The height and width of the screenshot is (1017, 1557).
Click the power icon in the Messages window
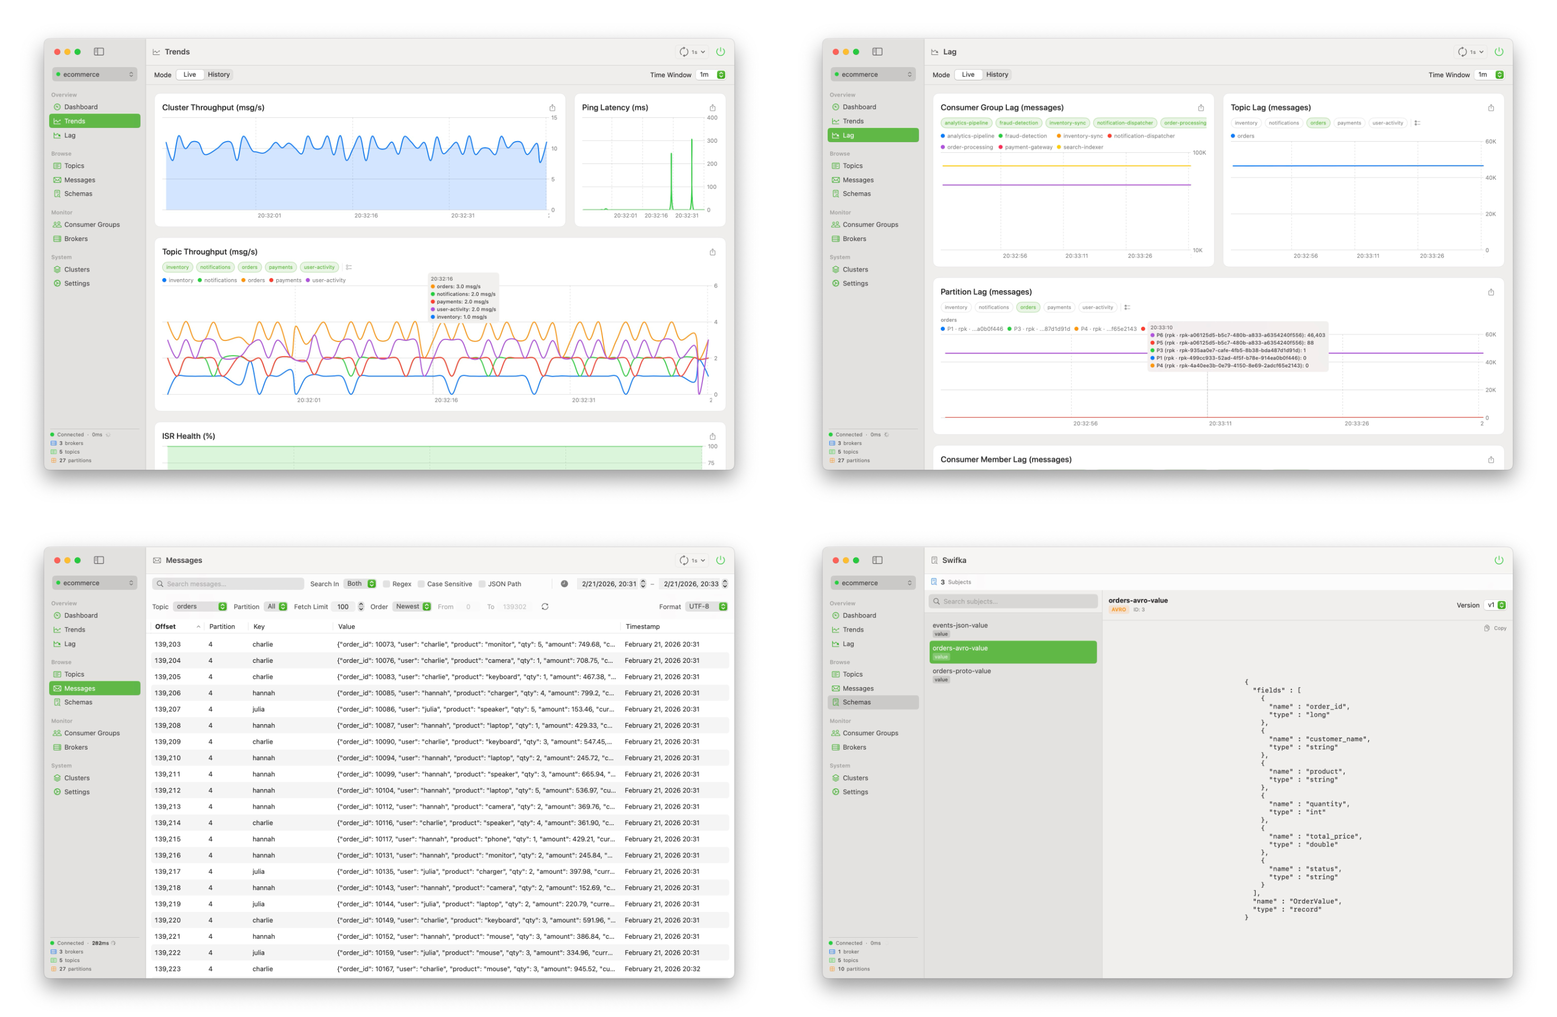[x=720, y=560]
